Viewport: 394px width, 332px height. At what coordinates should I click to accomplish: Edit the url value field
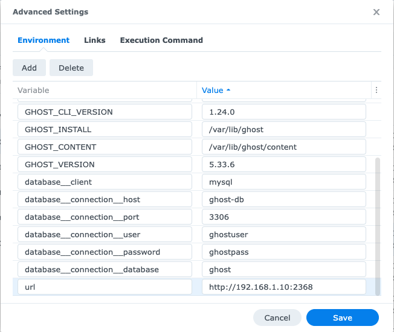[284, 287]
